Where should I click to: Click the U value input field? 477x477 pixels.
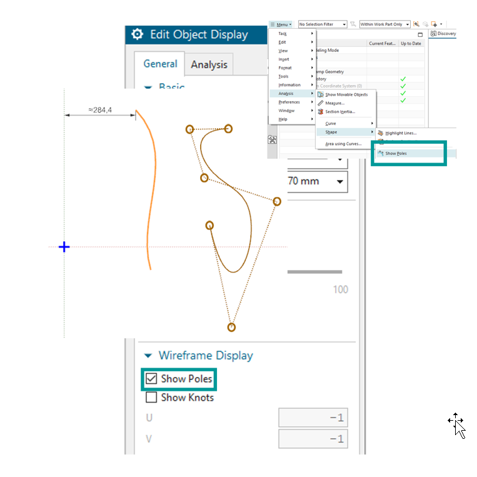(x=313, y=418)
